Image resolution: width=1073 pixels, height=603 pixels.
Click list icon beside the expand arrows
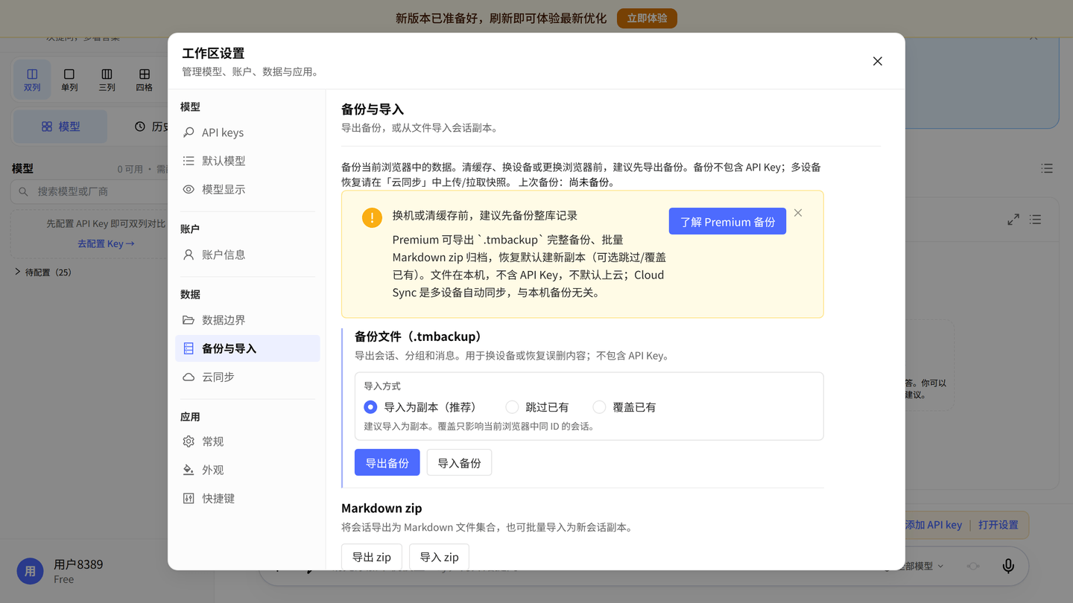[1036, 220]
